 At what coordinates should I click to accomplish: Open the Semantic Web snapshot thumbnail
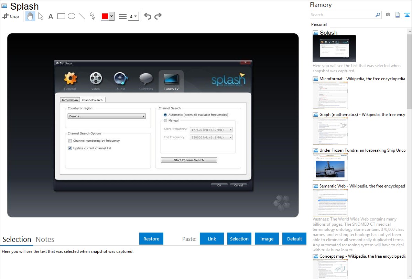330,203
